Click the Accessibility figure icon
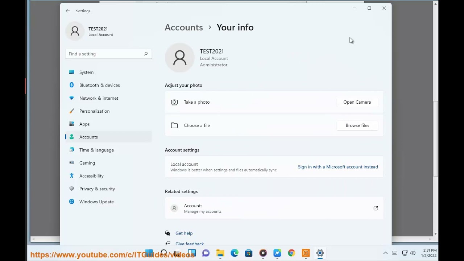Screen dimensions: 464x261 point(72,176)
